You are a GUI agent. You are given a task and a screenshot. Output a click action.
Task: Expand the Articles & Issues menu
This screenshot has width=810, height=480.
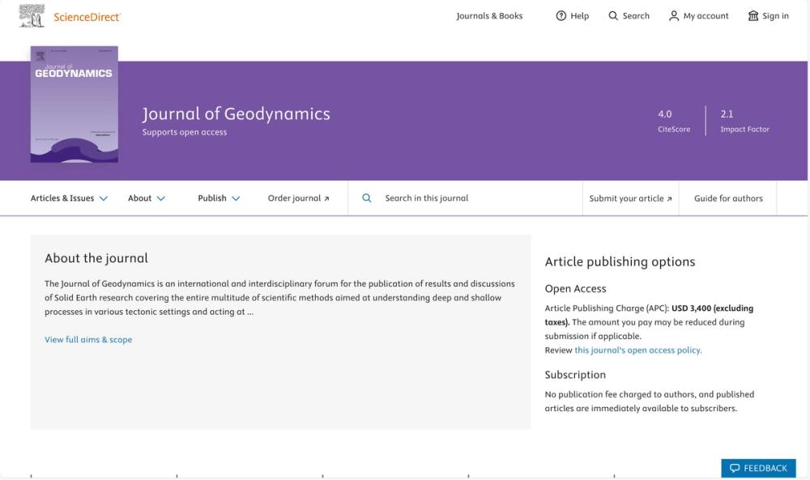click(69, 198)
